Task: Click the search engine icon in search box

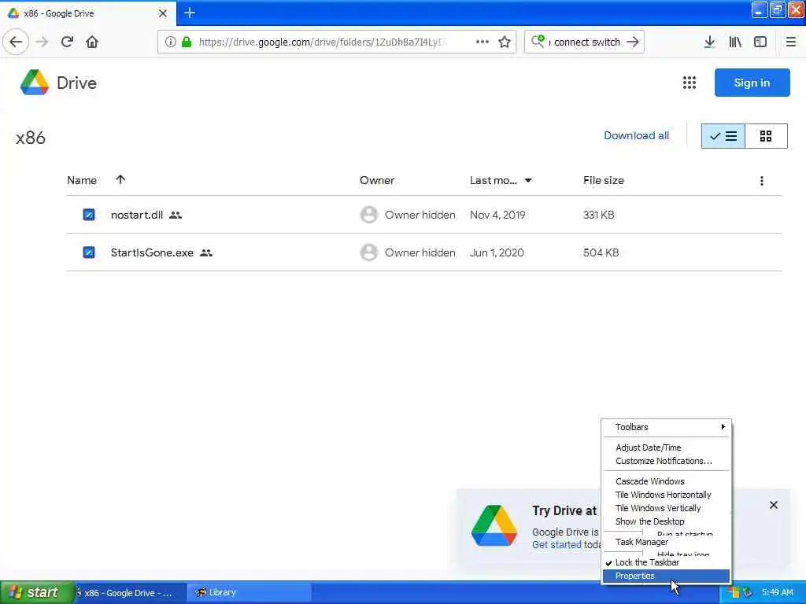Action: pos(538,41)
